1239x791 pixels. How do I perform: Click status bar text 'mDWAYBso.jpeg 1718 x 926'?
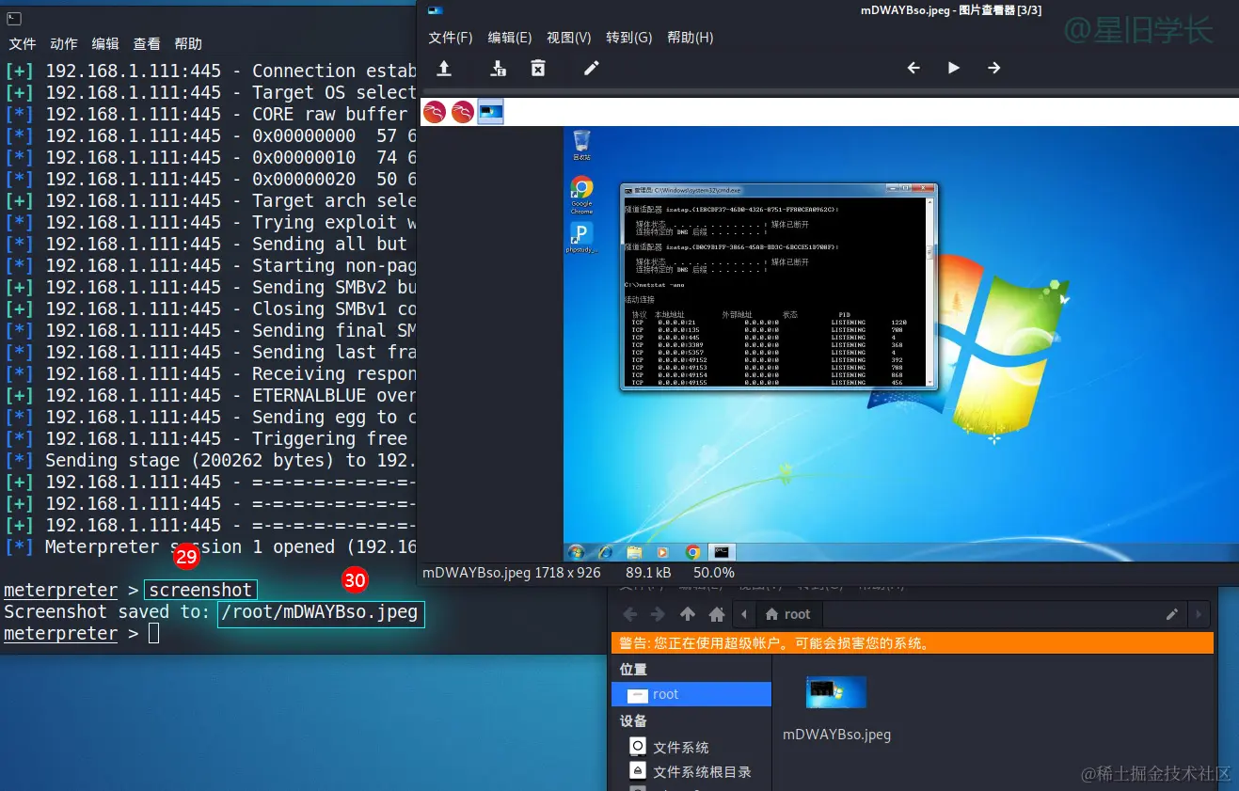[512, 572]
